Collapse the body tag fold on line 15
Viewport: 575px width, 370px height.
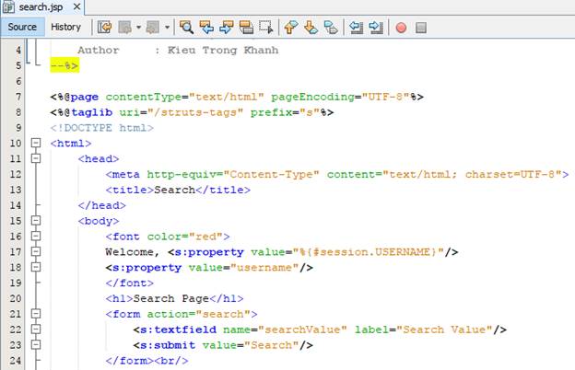click(x=36, y=221)
